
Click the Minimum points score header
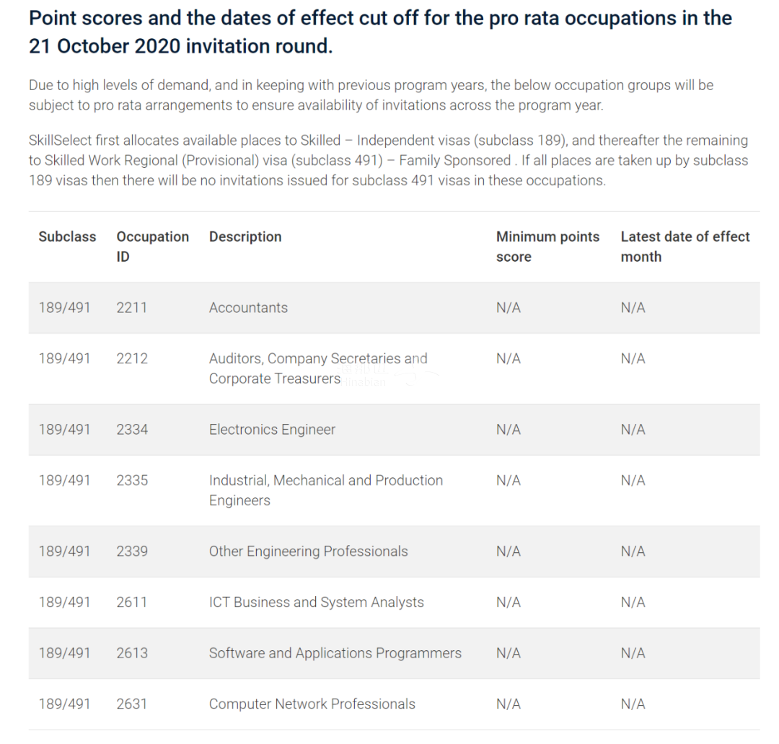(x=547, y=247)
